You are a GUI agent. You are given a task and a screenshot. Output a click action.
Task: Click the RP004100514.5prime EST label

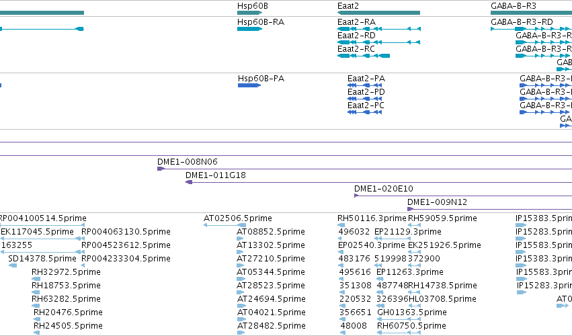point(42,218)
